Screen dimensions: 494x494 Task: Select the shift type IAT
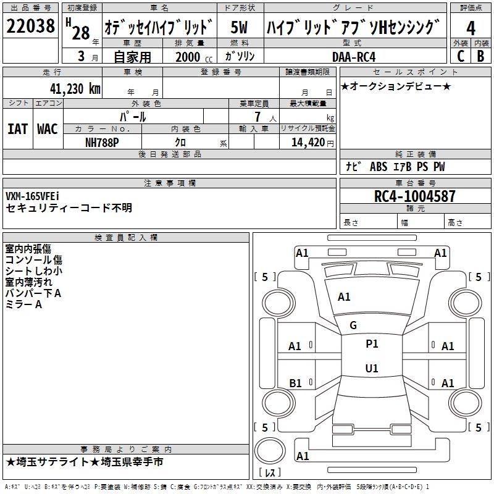click(18, 129)
